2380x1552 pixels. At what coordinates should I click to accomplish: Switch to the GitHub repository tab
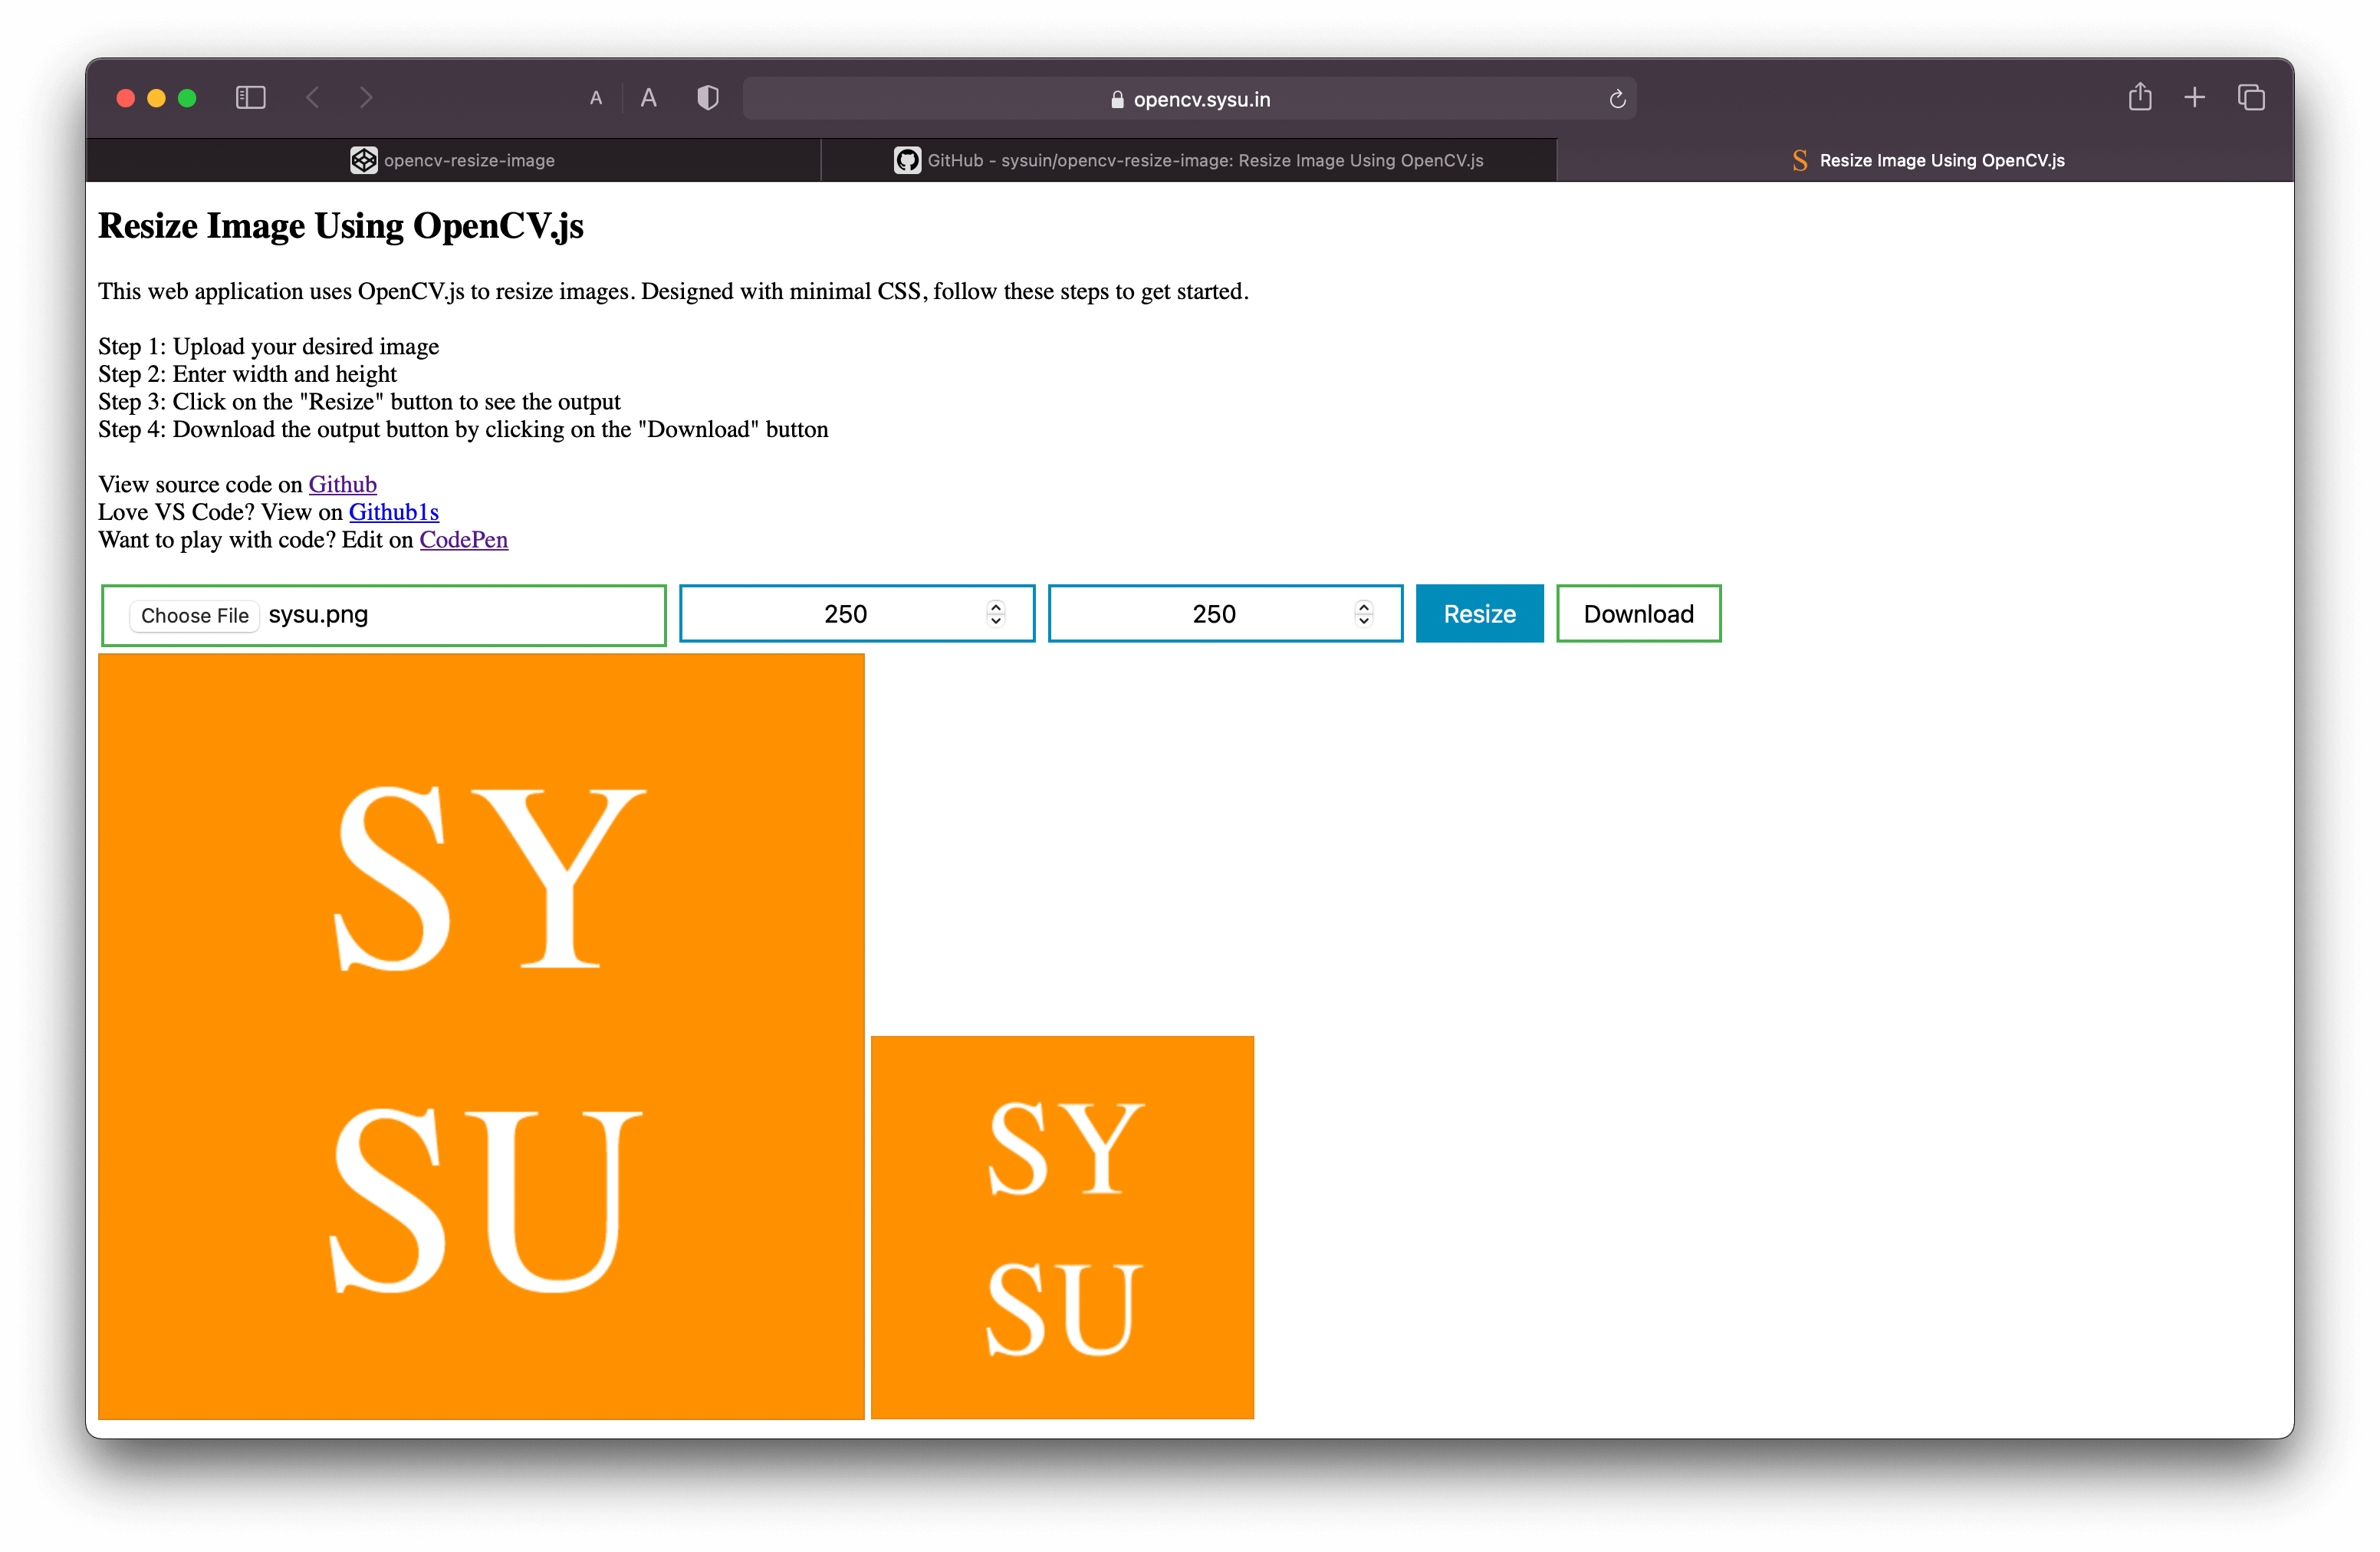click(1190, 159)
